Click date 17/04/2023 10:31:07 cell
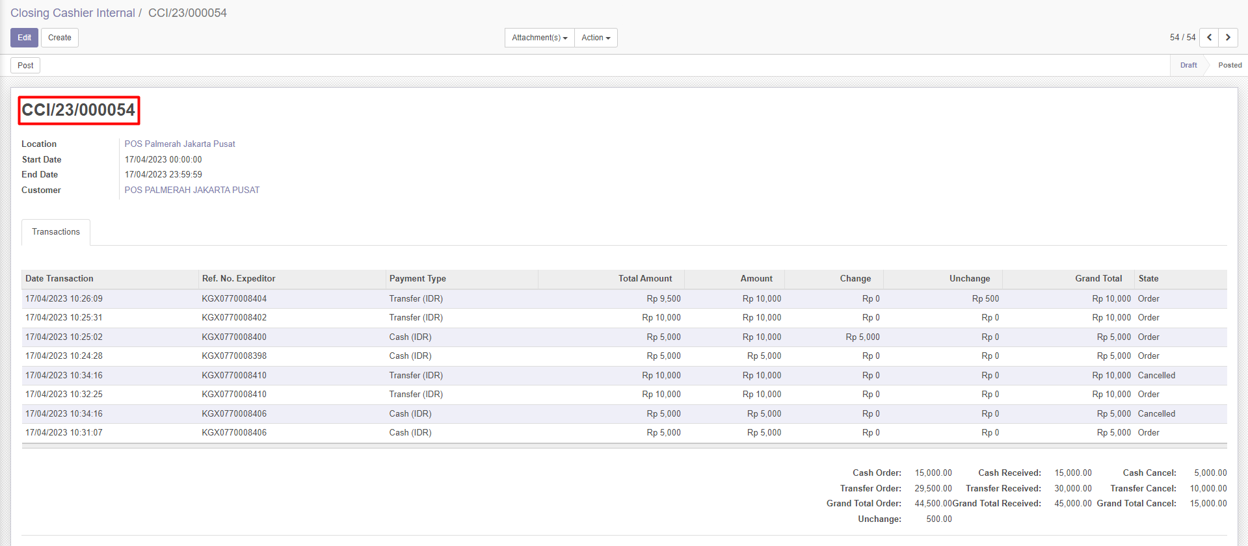This screenshot has height=546, width=1248. click(x=64, y=433)
